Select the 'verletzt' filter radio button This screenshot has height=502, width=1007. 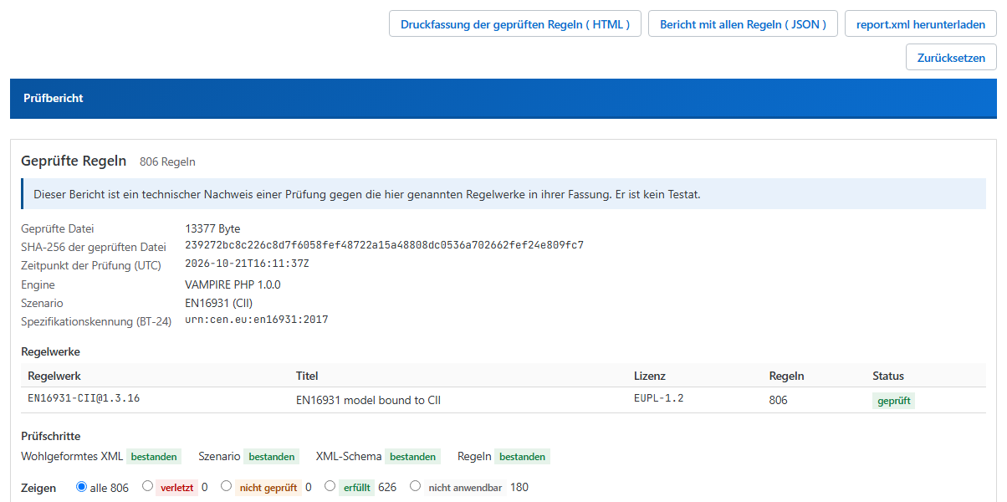click(148, 486)
